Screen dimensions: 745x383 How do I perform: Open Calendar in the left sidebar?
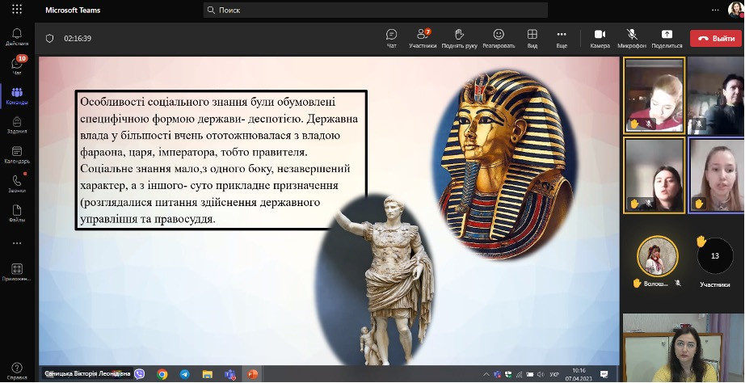(x=17, y=154)
